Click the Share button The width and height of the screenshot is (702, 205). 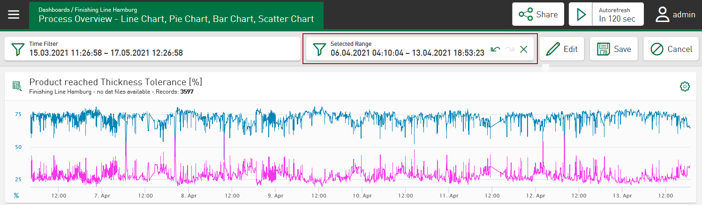click(538, 15)
